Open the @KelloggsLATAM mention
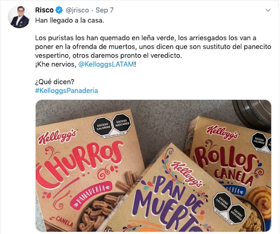 pos(106,64)
